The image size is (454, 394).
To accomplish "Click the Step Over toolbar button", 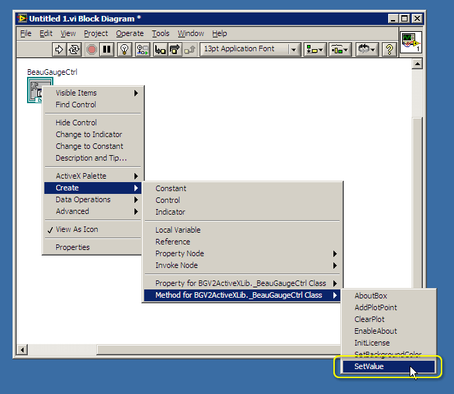I will point(175,49).
